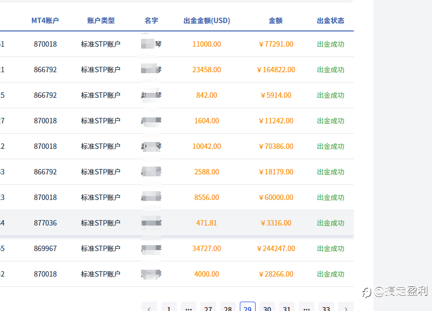Click the 出金金额(USD) column header
The image size is (432, 311).
(x=206, y=21)
